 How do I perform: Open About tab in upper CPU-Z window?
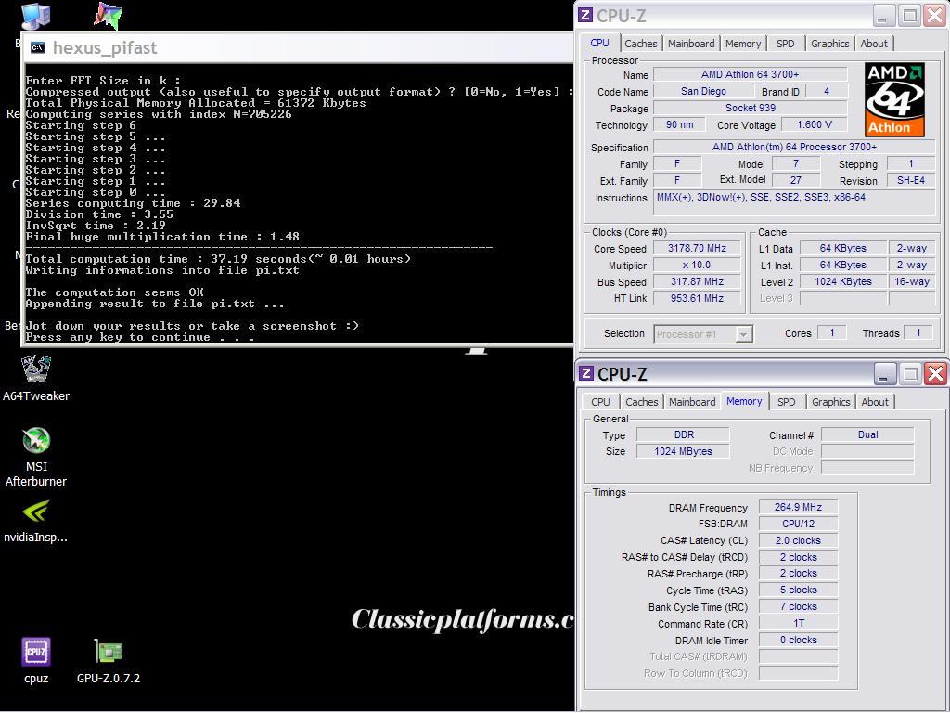874,44
